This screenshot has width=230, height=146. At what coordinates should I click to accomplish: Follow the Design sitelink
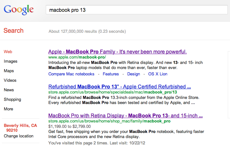pos(134,74)
